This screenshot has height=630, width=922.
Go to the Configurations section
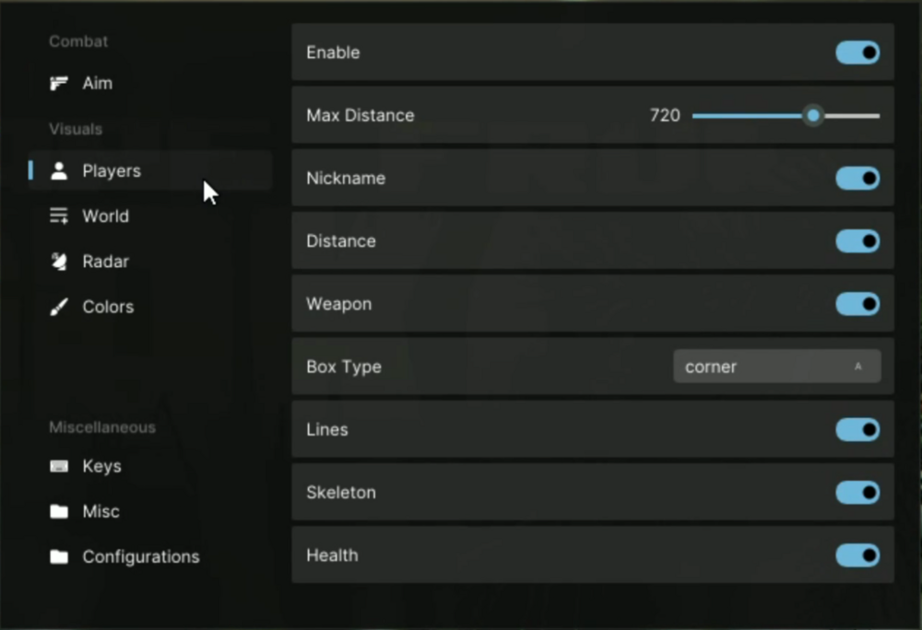(150, 556)
